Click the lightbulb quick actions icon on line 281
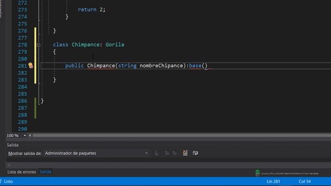 tap(31, 66)
